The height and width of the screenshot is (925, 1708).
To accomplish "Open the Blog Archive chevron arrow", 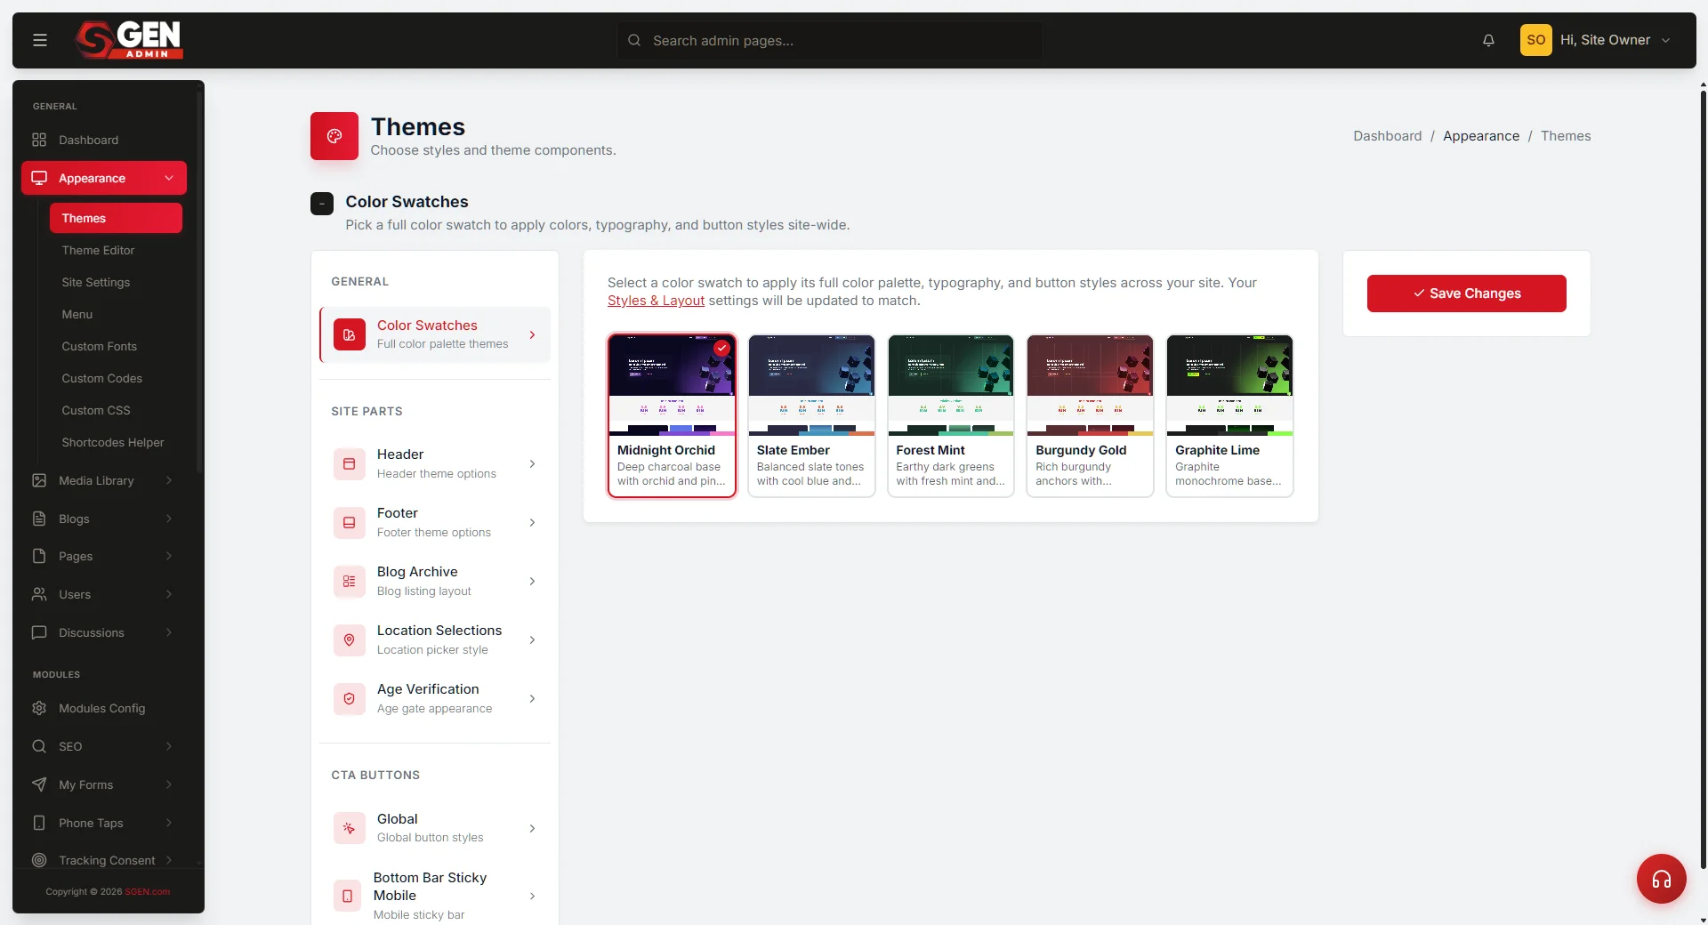I will pos(532,582).
